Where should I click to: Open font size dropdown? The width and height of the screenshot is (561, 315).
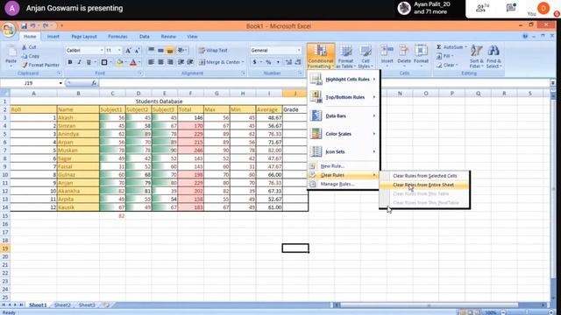point(119,51)
